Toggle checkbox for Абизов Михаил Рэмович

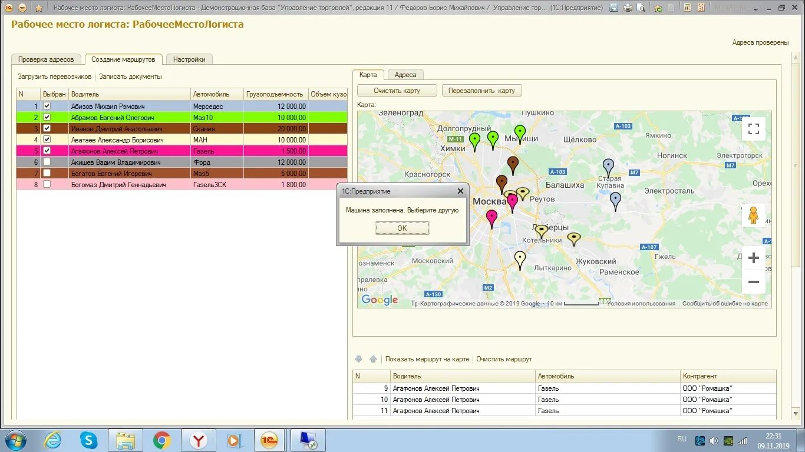click(x=47, y=106)
